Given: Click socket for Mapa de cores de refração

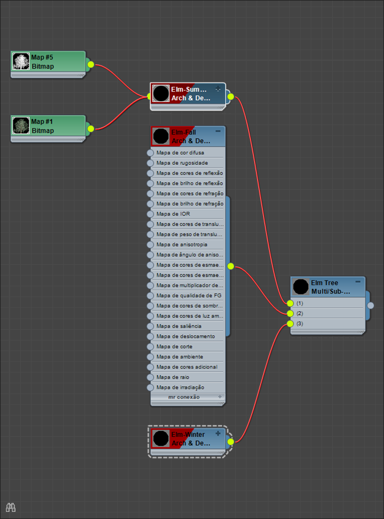Looking at the screenshot, I should click(x=150, y=193).
